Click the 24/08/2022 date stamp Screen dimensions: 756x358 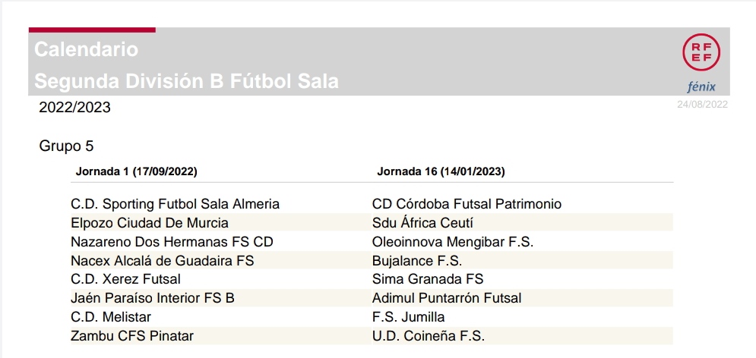[x=702, y=105]
